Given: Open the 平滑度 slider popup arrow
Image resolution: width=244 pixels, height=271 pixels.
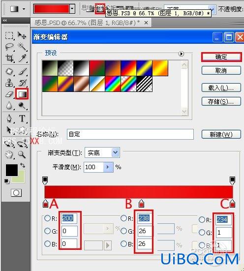Looking at the screenshot, I should [x=108, y=167].
